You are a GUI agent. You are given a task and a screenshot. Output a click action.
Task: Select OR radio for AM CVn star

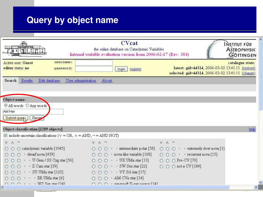[93, 179]
